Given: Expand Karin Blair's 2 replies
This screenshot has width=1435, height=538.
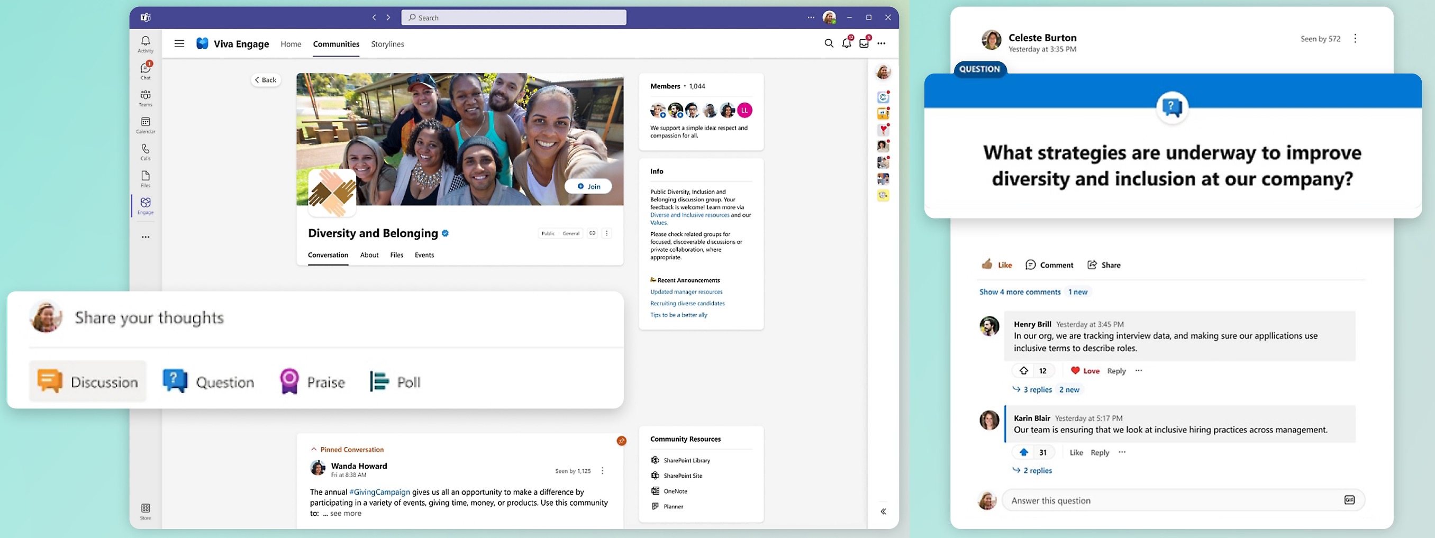Looking at the screenshot, I should tap(1032, 471).
